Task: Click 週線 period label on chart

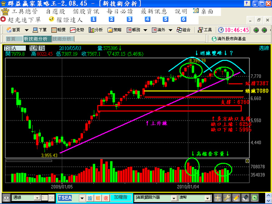Action: 264,48
